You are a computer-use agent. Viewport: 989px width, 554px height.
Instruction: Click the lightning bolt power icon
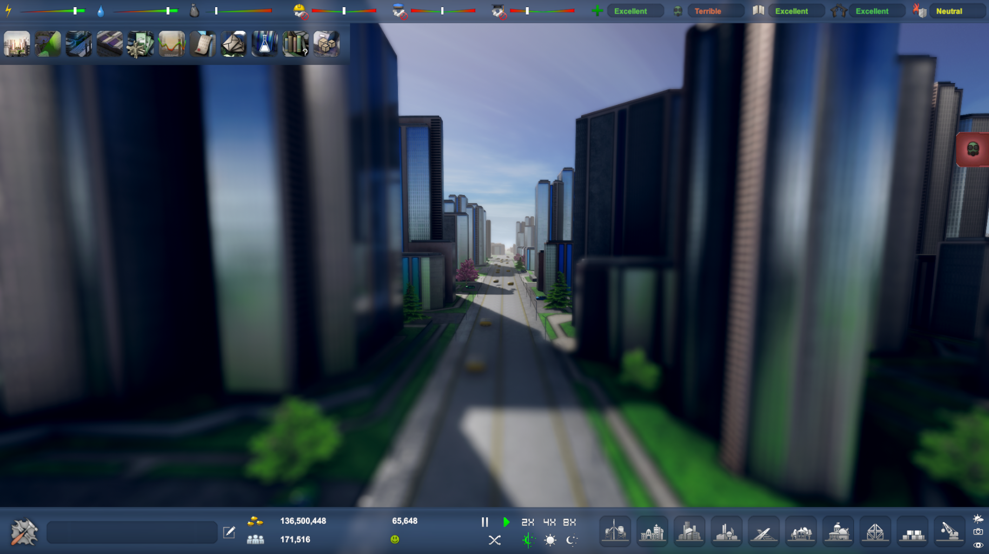point(8,11)
